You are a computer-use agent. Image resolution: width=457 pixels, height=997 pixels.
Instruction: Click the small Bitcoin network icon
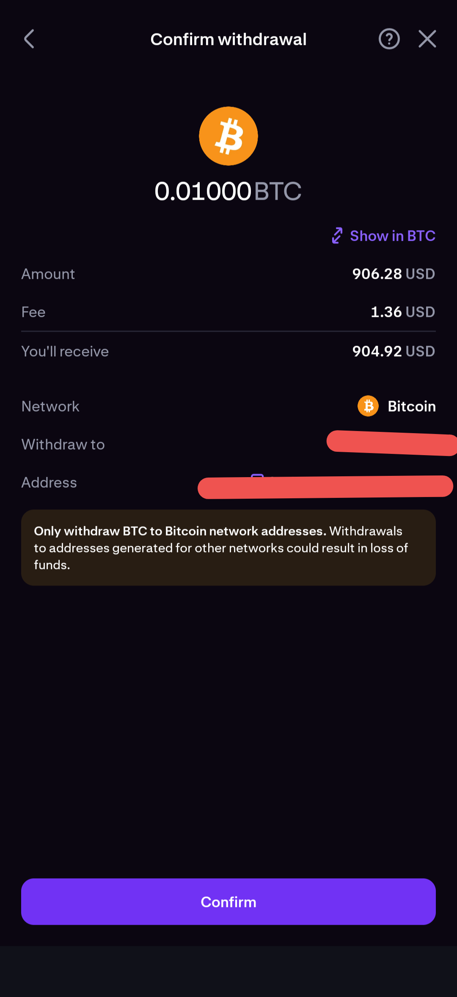[368, 406]
